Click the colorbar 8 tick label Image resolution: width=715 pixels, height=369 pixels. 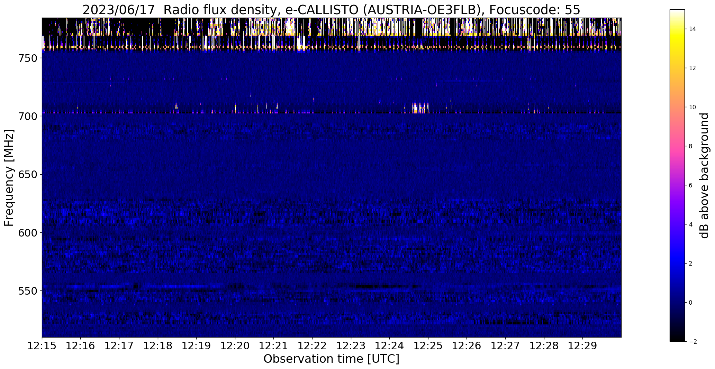tap(691, 146)
